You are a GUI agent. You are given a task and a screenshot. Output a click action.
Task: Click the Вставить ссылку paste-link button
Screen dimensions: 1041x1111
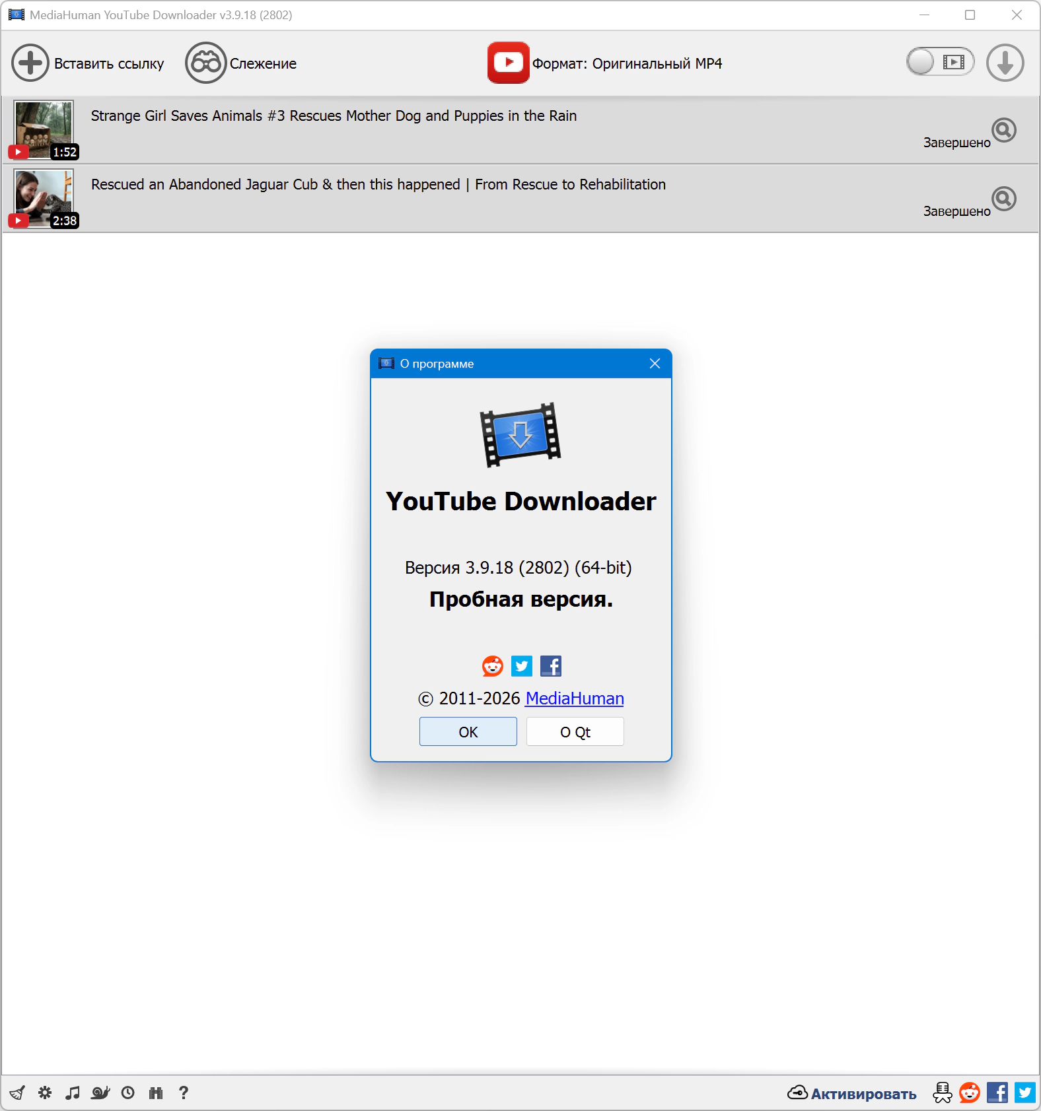point(88,63)
